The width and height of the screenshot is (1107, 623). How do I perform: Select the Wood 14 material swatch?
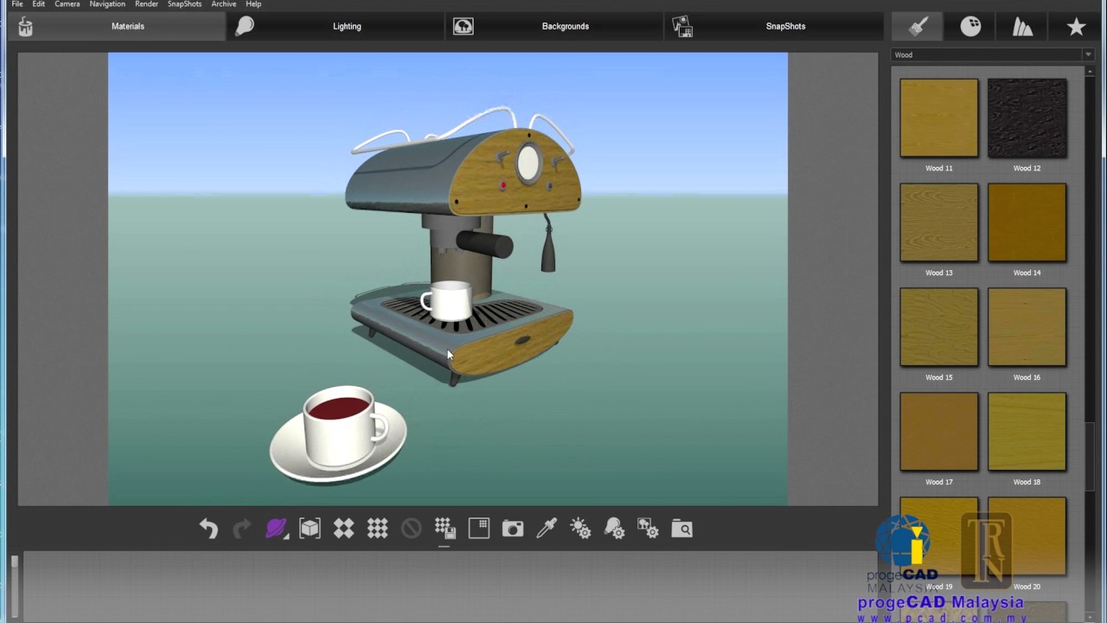click(x=1027, y=222)
